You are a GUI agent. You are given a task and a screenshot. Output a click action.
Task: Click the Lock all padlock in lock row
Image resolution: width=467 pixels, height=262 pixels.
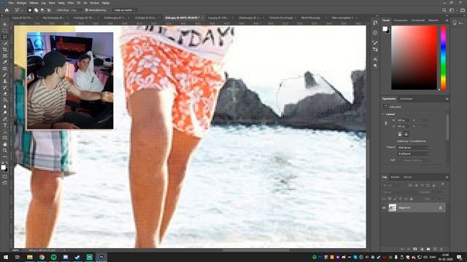(x=412, y=199)
